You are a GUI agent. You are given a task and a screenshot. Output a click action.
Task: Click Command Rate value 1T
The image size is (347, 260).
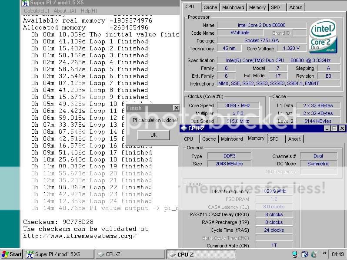274,245
